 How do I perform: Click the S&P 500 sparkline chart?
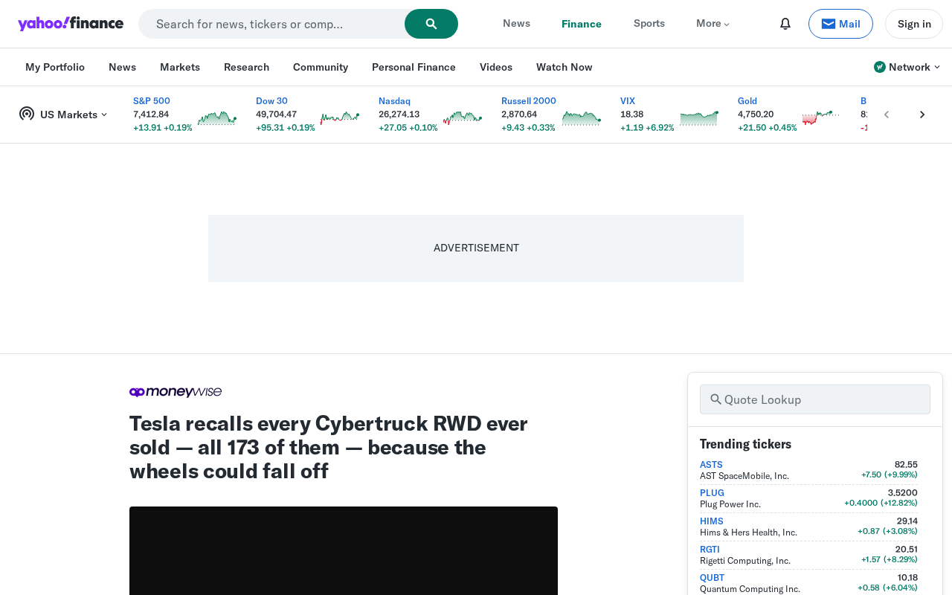[x=217, y=118]
